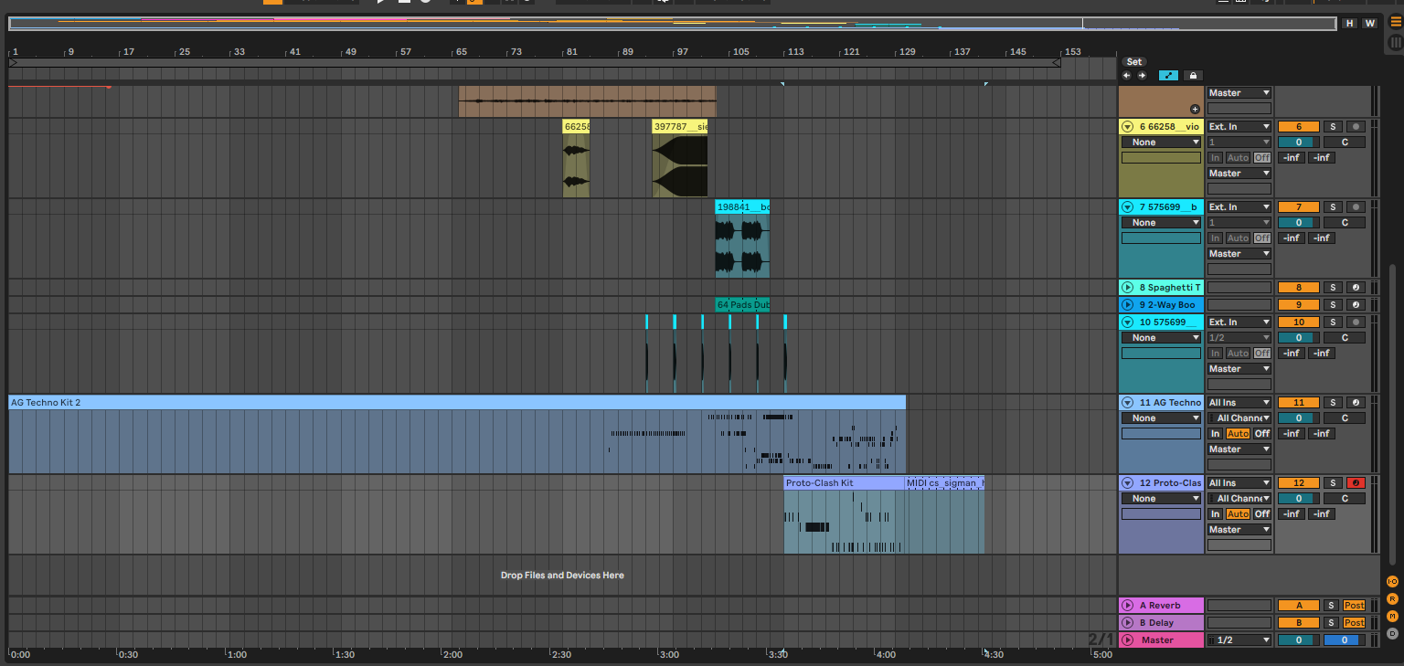This screenshot has height=666, width=1404.
Task: Set track 11 monitor to Off
Action: pos(1261,434)
